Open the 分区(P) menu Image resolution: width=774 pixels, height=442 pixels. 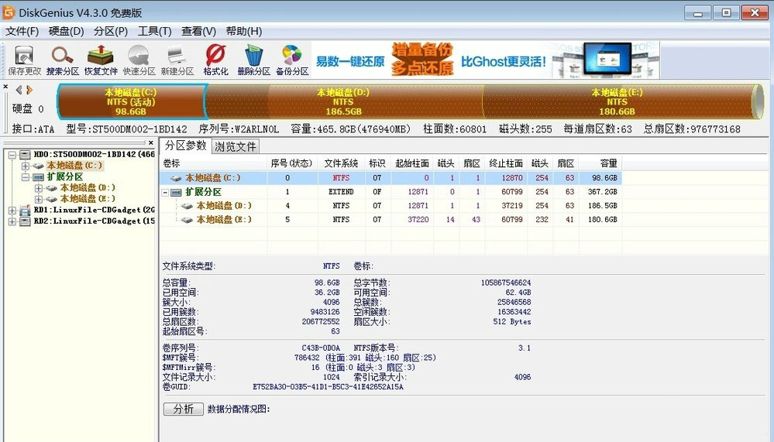tap(111, 32)
